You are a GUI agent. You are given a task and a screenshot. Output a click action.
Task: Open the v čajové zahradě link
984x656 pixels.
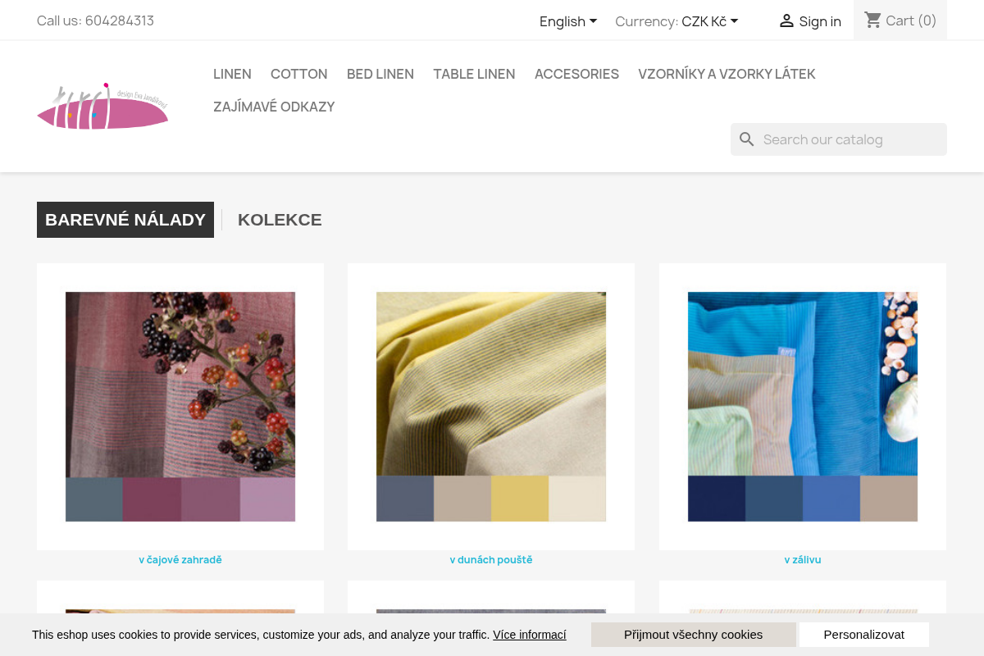(180, 560)
